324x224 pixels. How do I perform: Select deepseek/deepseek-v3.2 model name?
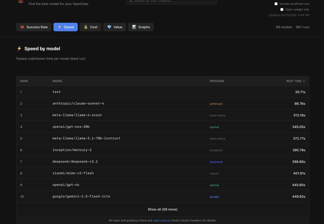pos(75,162)
